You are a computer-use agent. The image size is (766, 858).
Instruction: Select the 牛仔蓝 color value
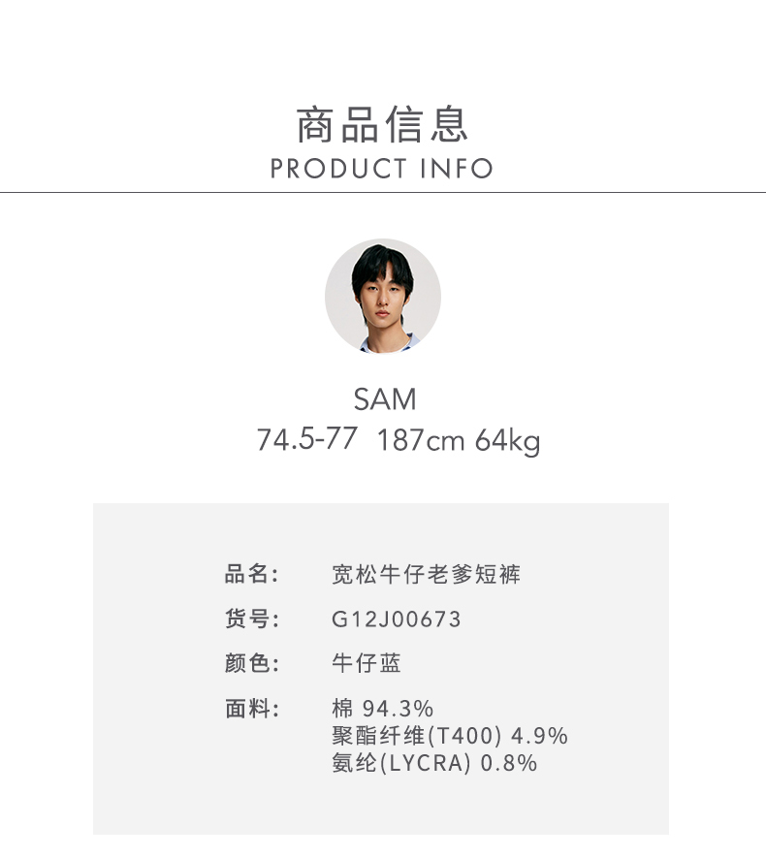pyautogui.click(x=367, y=663)
